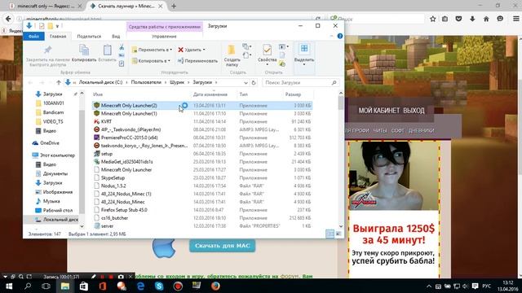Open the Windows Start menu
This screenshot has width=522, height=293.
tap(9, 286)
